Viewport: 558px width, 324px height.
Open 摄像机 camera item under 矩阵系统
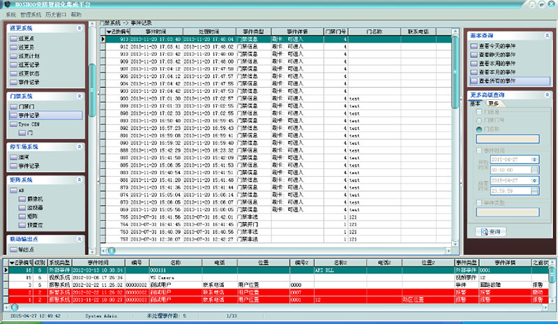tap(35, 199)
